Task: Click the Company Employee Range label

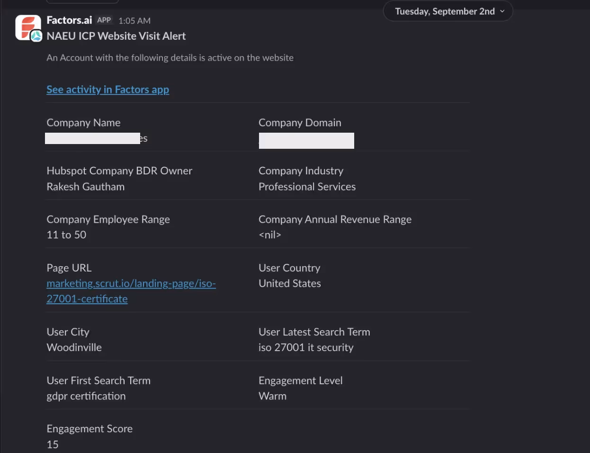Action: pos(108,219)
